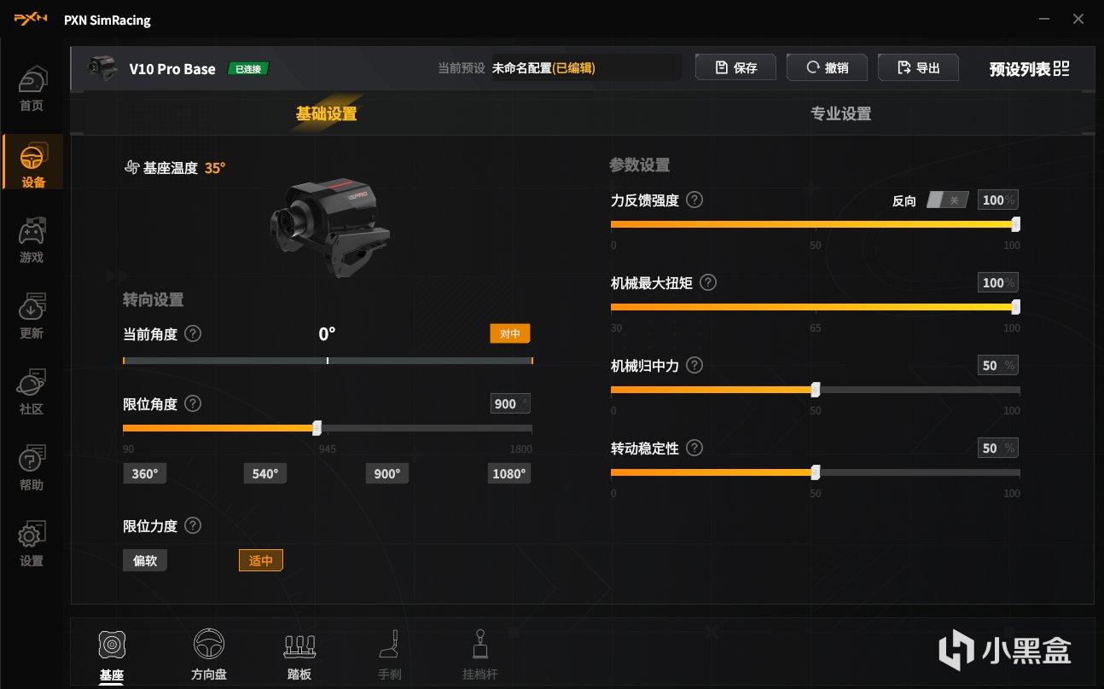Open the 更新 download icon in sidebar

(32, 308)
